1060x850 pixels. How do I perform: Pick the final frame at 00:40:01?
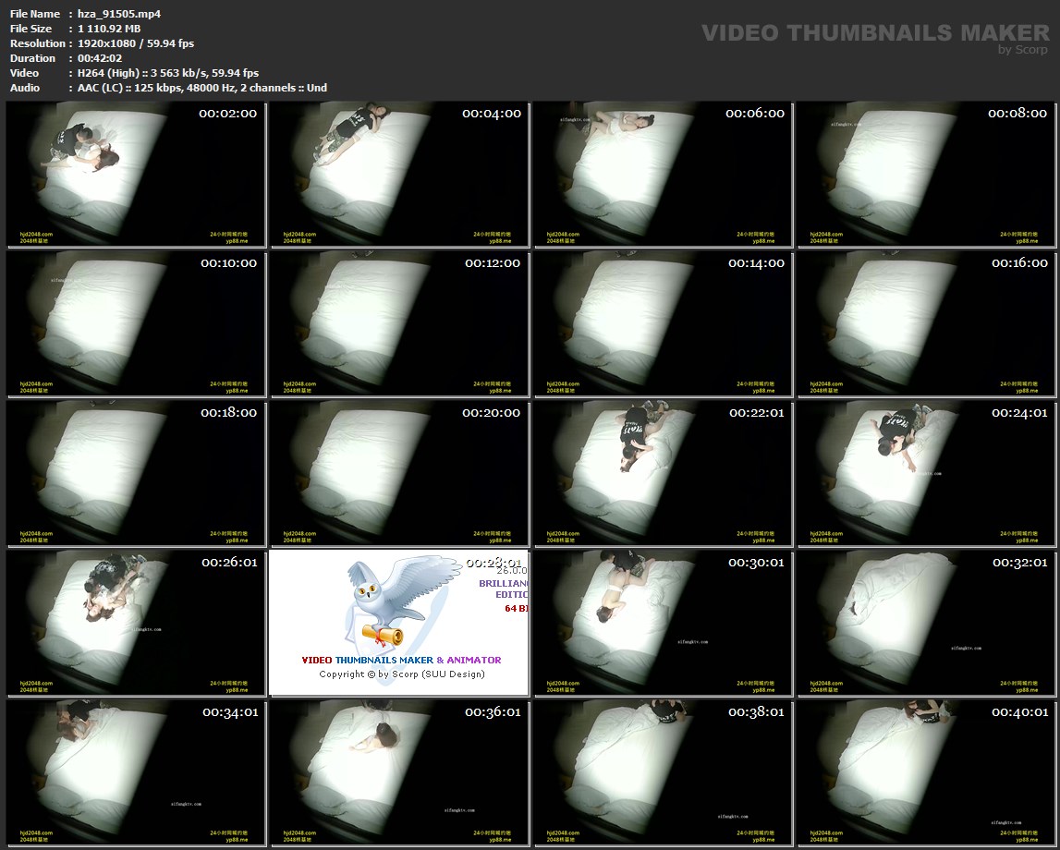pos(926,772)
